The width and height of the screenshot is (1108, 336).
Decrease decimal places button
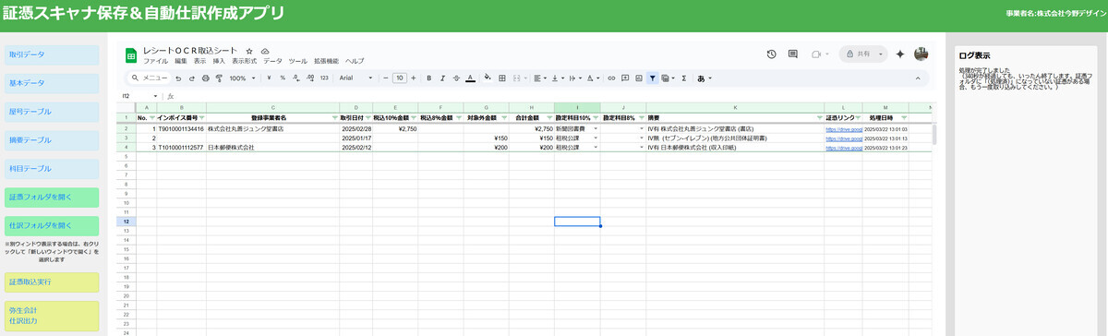(x=295, y=78)
